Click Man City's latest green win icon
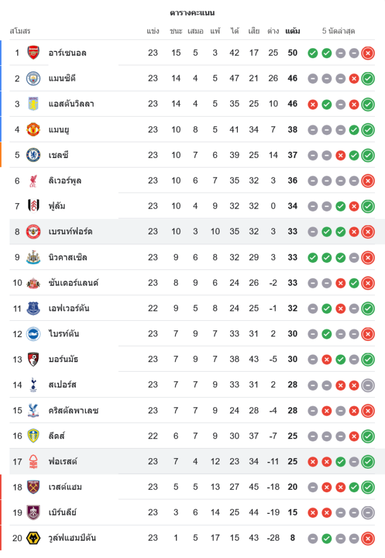This screenshot has height=558, width=385. (x=368, y=78)
